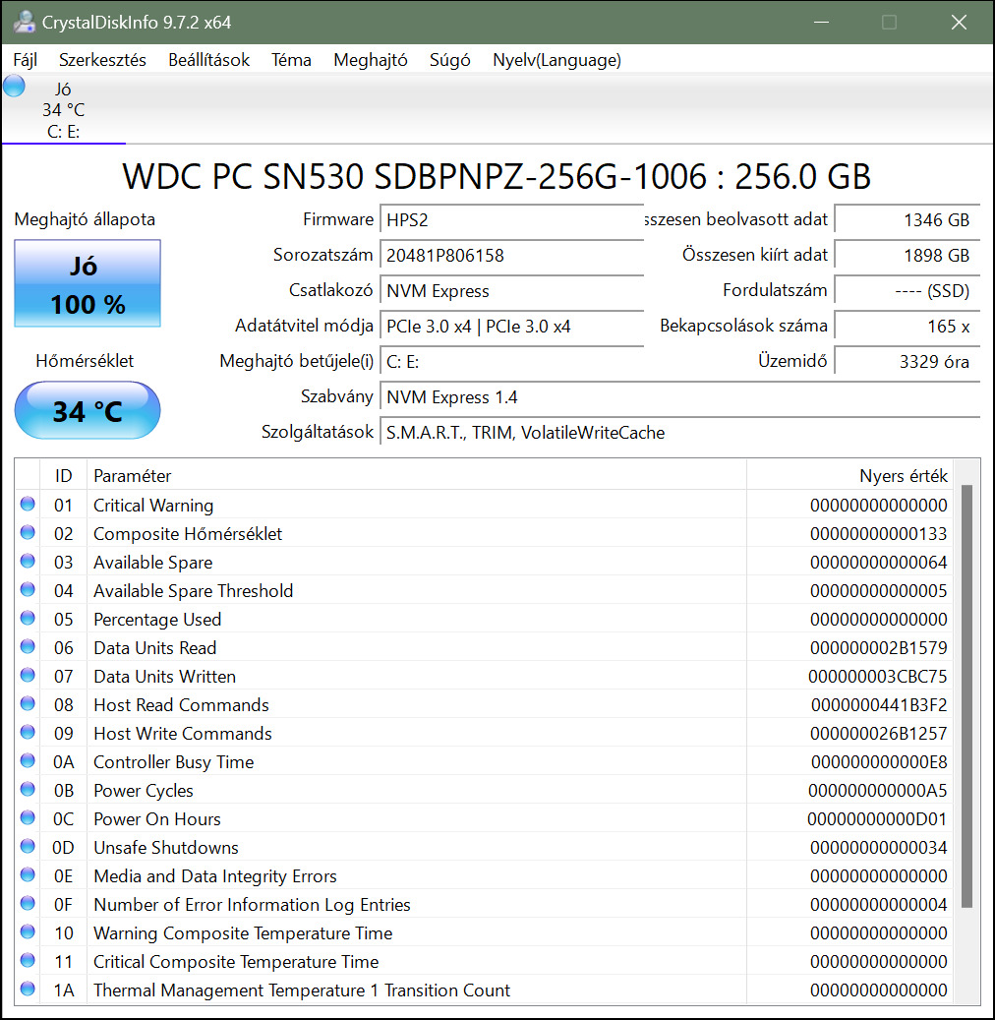Click status orb for Host Write Commands row

point(28,733)
